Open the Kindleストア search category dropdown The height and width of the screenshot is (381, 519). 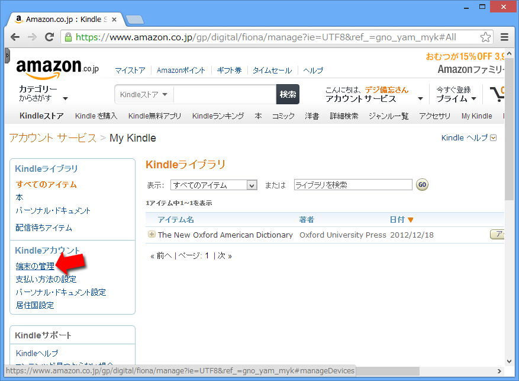click(144, 94)
